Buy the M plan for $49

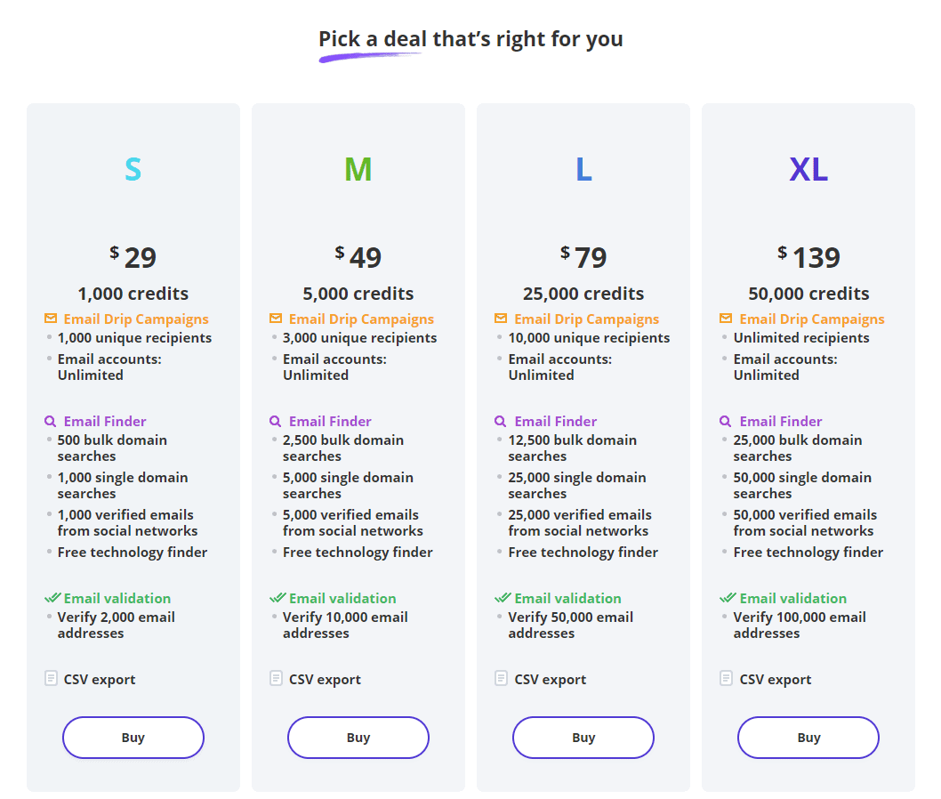click(358, 738)
